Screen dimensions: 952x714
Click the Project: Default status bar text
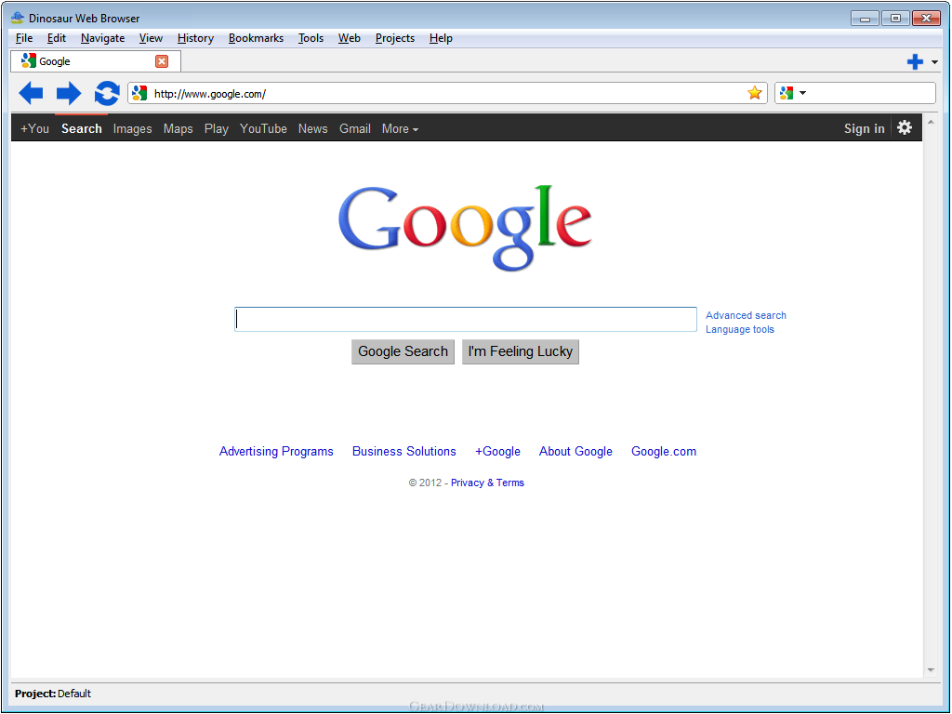click(x=53, y=694)
